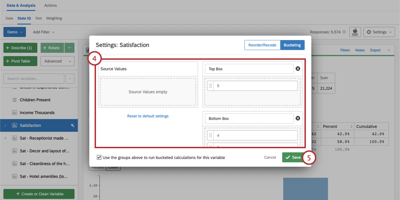
Task: Open the Advanced dropdown
Action: [x=57, y=61]
